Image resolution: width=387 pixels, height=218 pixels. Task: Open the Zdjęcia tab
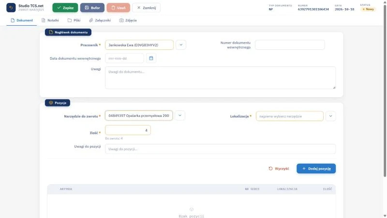128,20
